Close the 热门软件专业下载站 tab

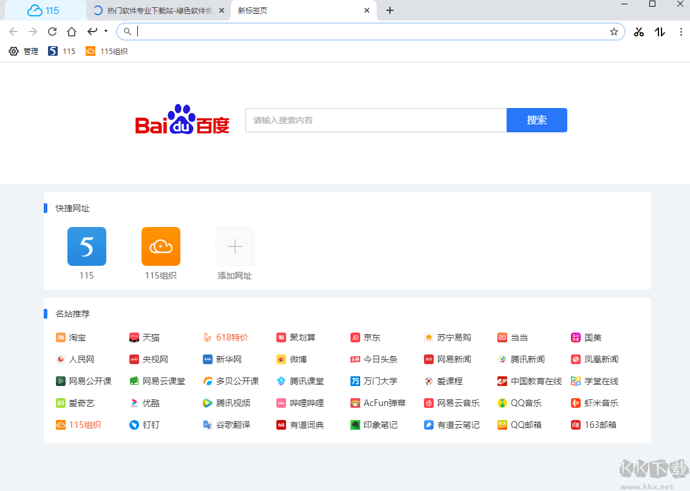[221, 10]
